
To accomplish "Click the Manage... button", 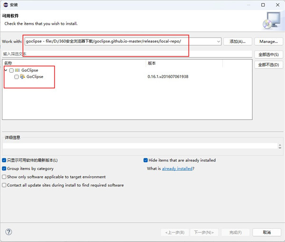I will (268, 41).
